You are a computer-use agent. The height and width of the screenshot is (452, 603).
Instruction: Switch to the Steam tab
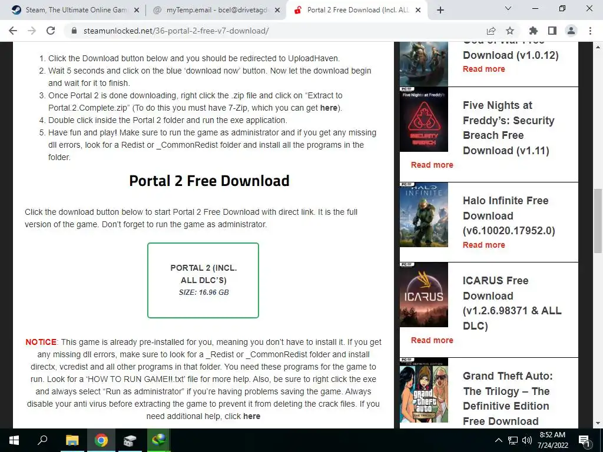(x=76, y=10)
